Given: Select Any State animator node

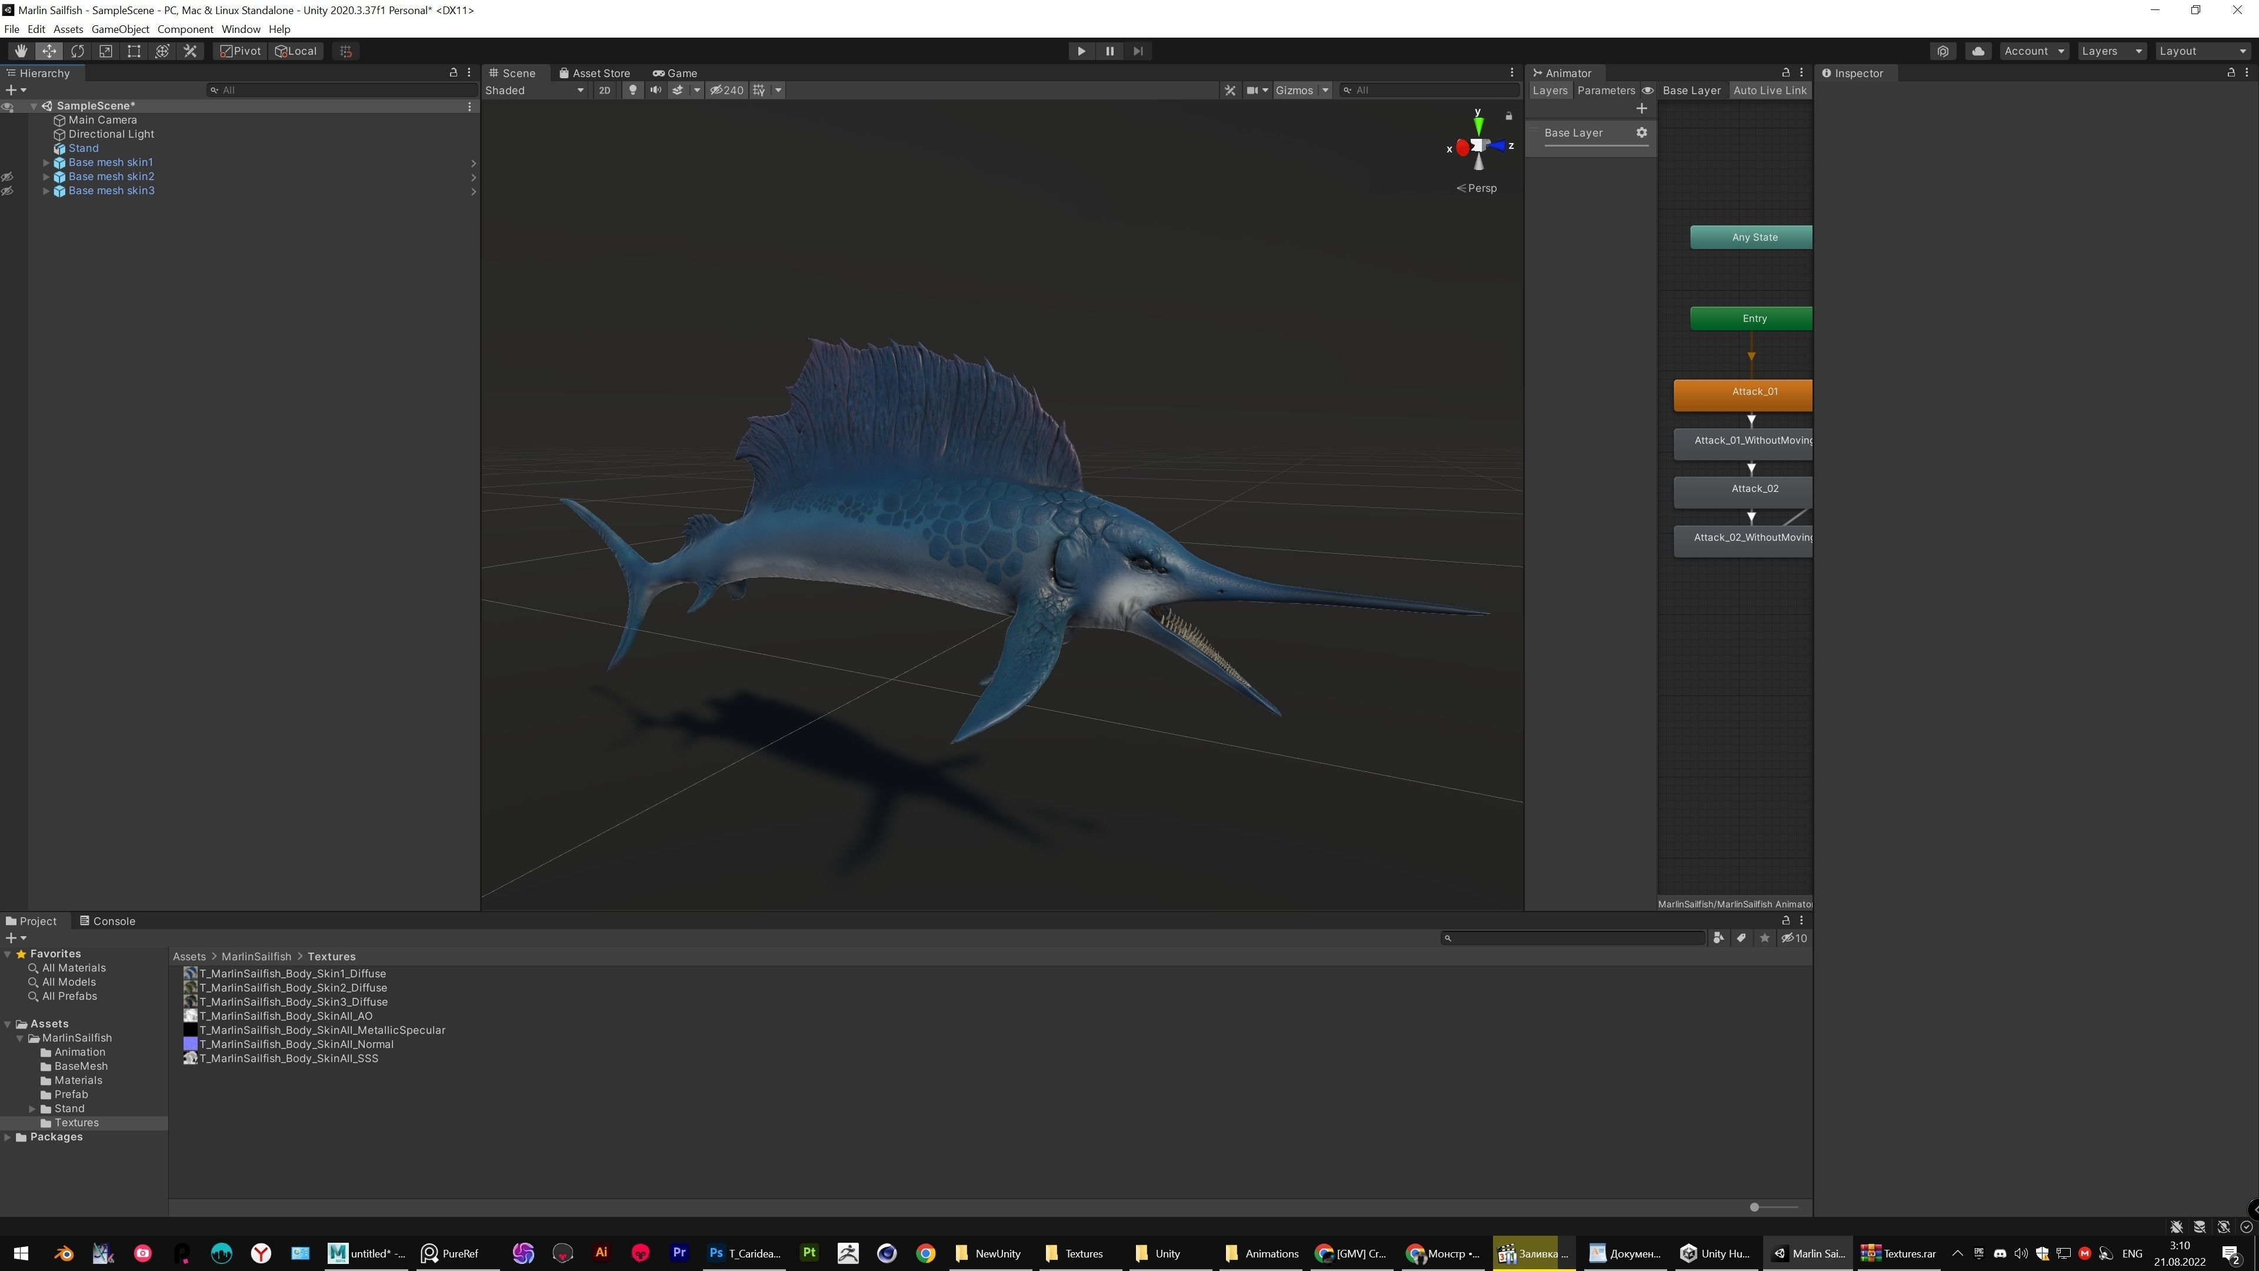Looking at the screenshot, I should click(x=1751, y=237).
